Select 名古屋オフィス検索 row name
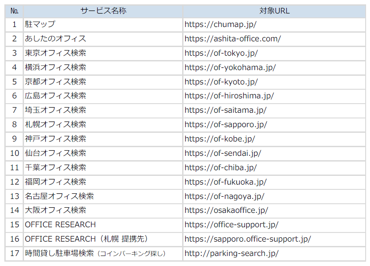Image resolution: width=370 pixels, height=266 pixels. [x=59, y=196]
